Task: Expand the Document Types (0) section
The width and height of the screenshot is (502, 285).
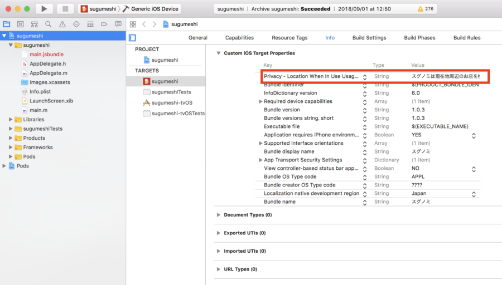Action: click(x=218, y=215)
